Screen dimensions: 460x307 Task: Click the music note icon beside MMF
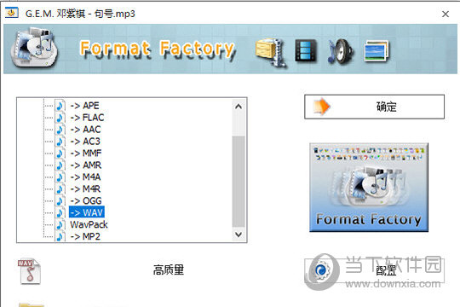point(60,153)
